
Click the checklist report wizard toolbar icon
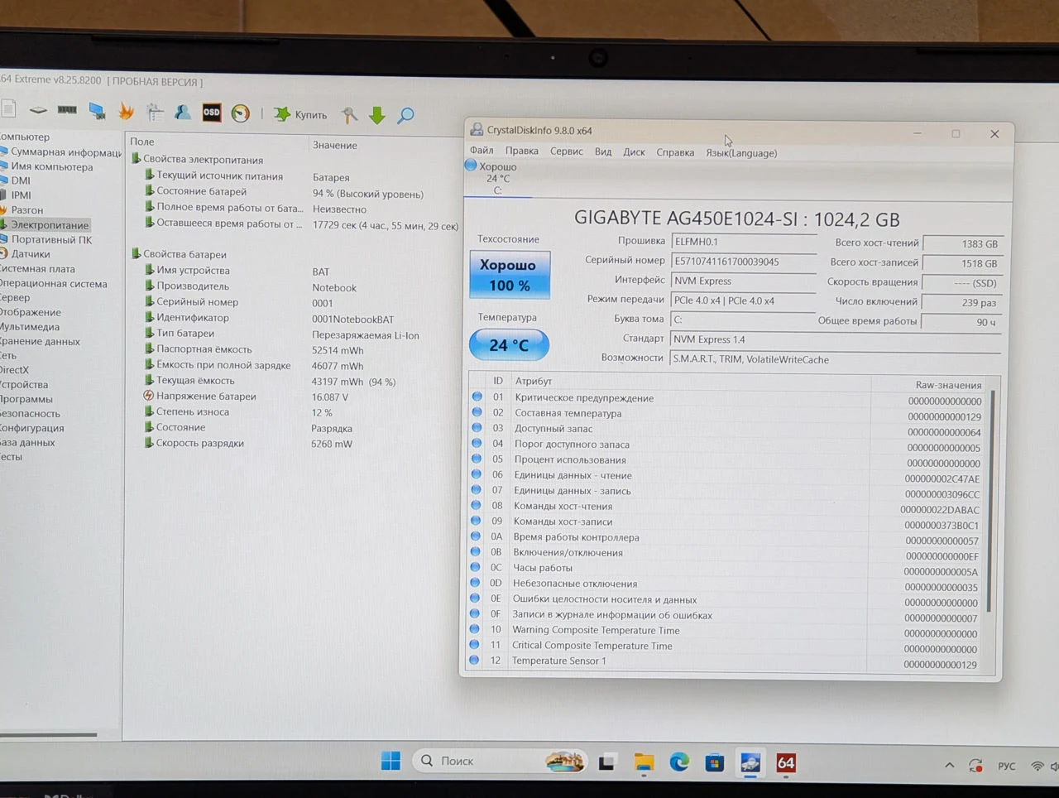(x=155, y=112)
